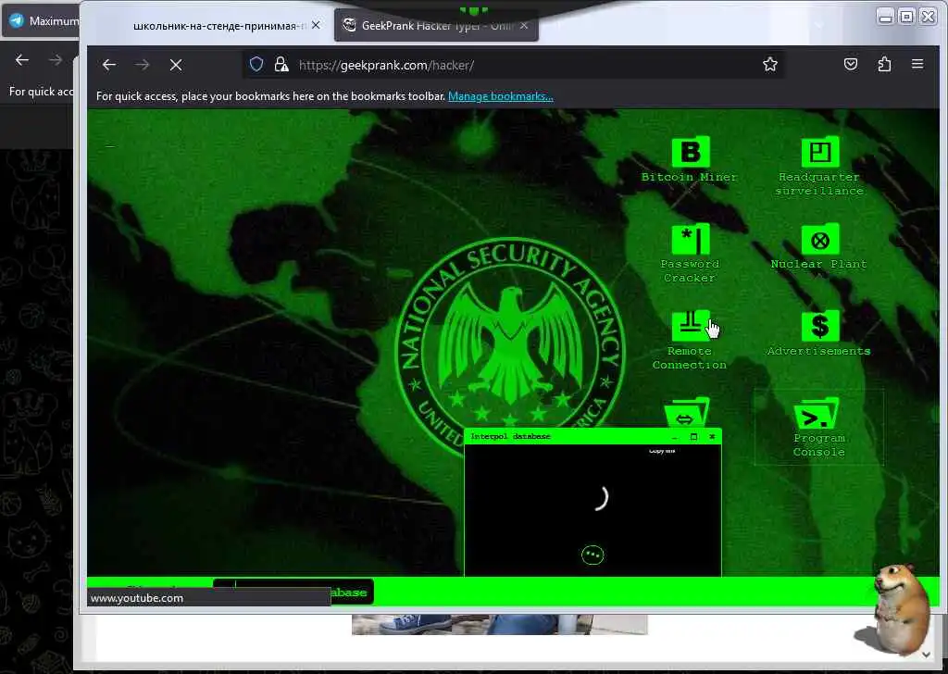Click the three-dots circle in Interpol window
Screen dimensions: 948x674
click(x=592, y=555)
